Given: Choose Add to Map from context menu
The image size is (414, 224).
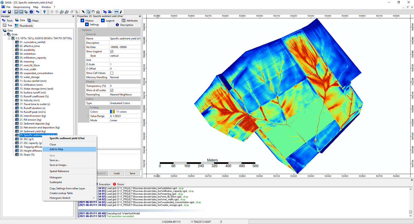Looking at the screenshot, I should click(56, 149).
